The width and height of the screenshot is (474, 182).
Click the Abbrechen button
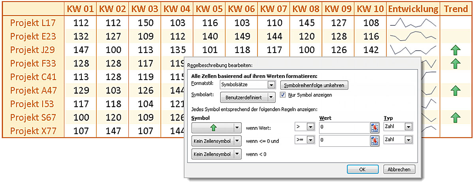(x=399, y=169)
